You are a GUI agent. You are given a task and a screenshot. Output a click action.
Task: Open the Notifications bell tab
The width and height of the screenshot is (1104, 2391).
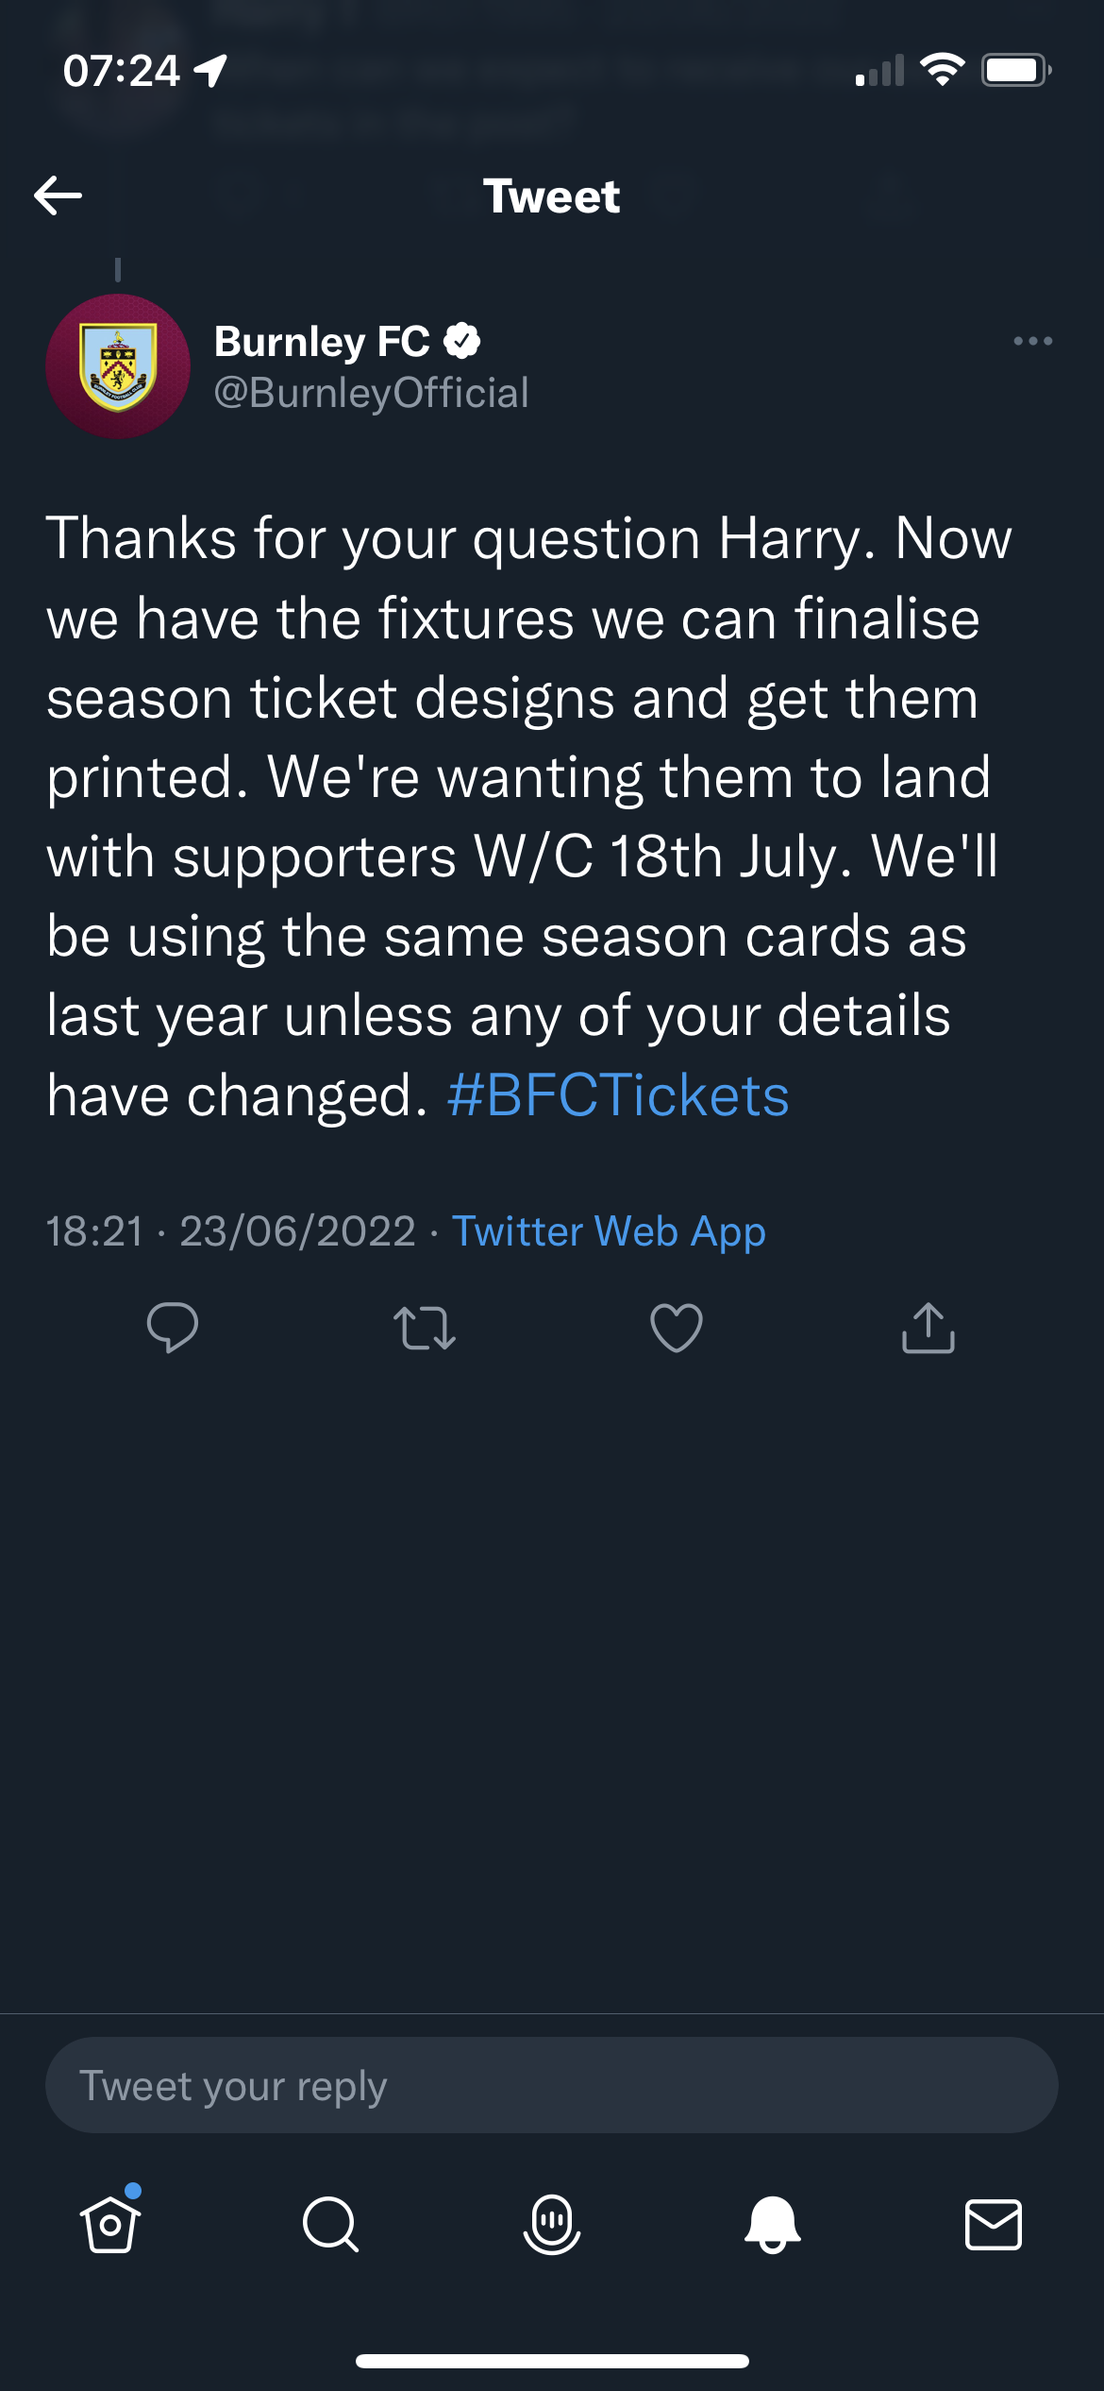(773, 2224)
